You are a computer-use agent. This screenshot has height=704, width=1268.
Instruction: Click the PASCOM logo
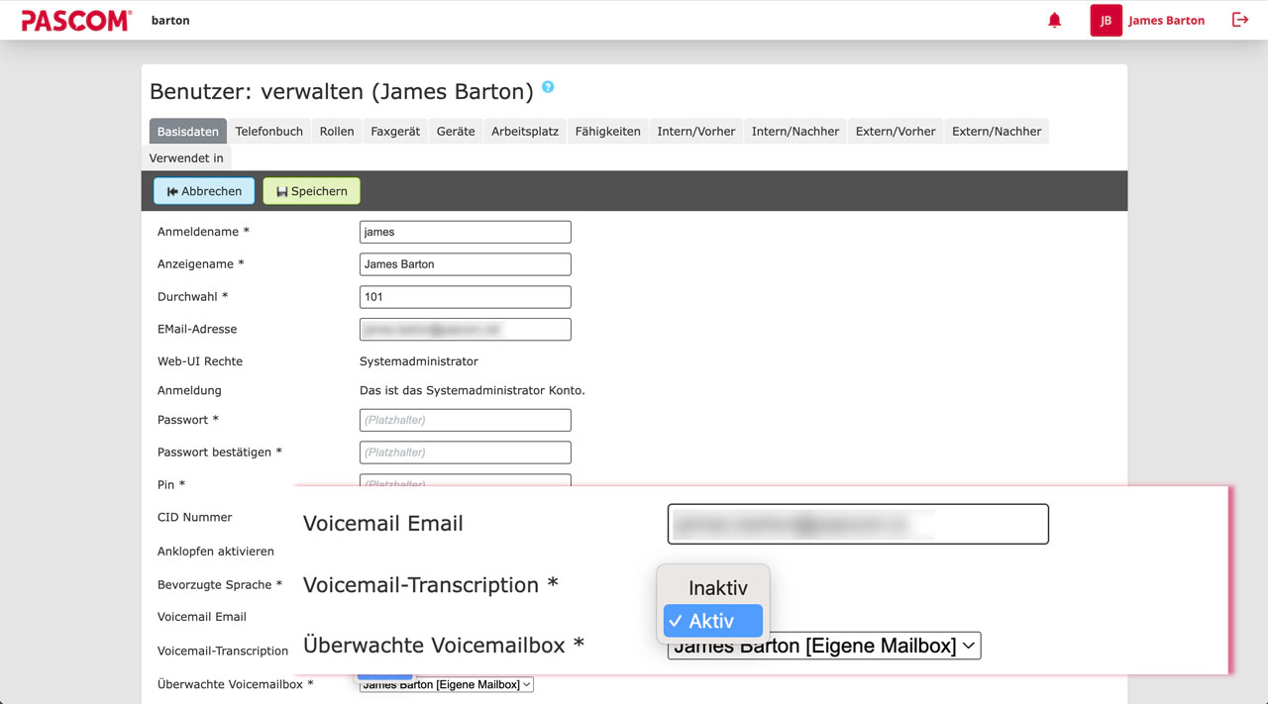(x=76, y=21)
